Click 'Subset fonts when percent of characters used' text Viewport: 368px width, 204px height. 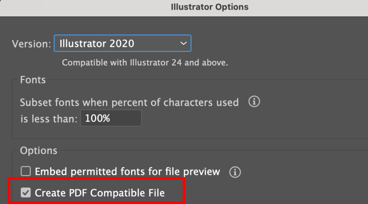(129, 103)
